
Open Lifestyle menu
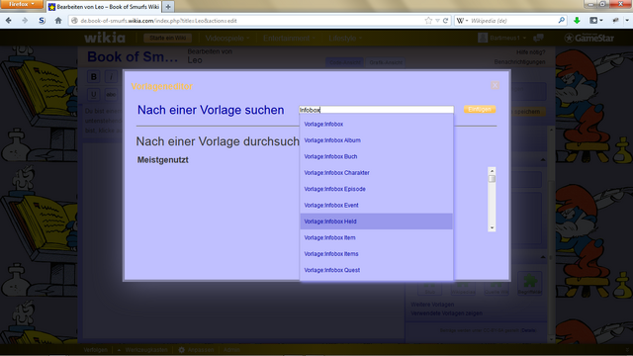345,38
